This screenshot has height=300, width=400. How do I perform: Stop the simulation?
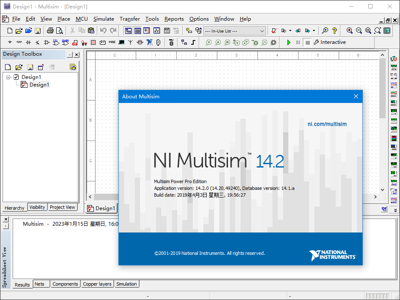[308, 42]
